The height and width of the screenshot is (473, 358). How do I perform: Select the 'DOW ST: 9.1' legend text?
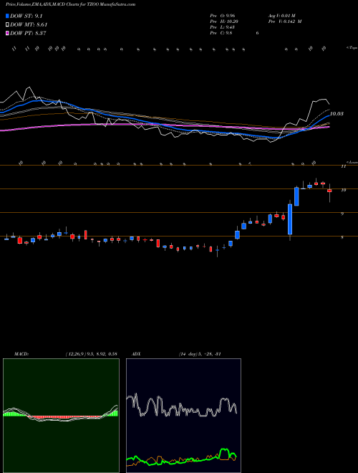point(26,16)
